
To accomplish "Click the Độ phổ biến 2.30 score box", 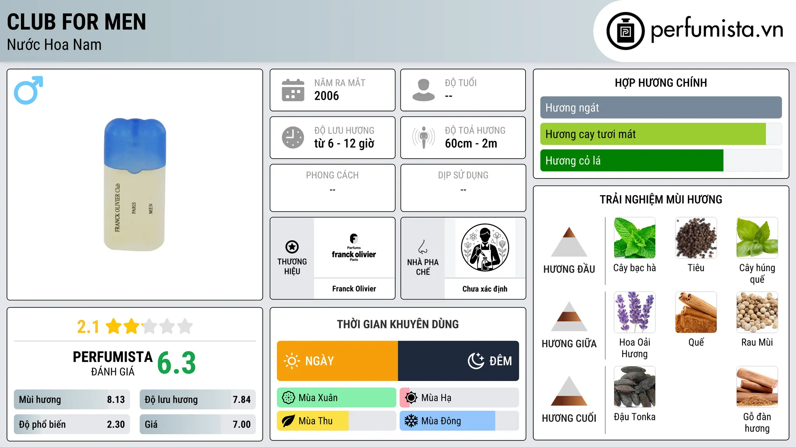I will click(72, 424).
